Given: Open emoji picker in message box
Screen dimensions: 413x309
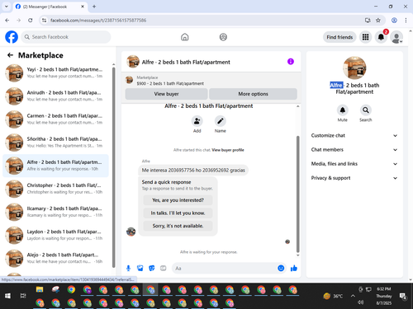Looking at the screenshot, I should pyautogui.click(x=281, y=268).
